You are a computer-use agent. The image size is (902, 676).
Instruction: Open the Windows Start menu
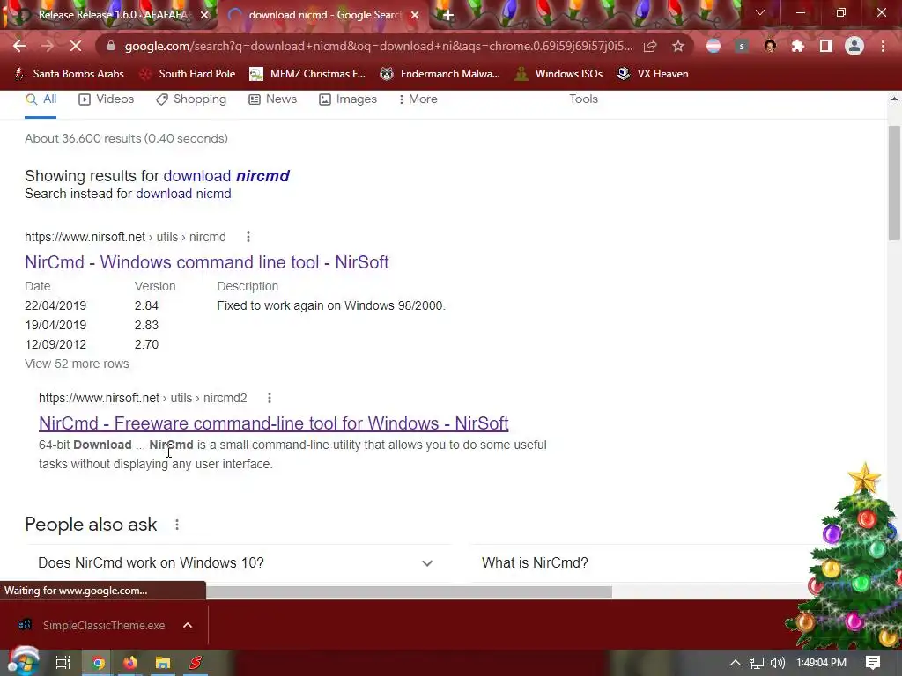(x=23, y=662)
